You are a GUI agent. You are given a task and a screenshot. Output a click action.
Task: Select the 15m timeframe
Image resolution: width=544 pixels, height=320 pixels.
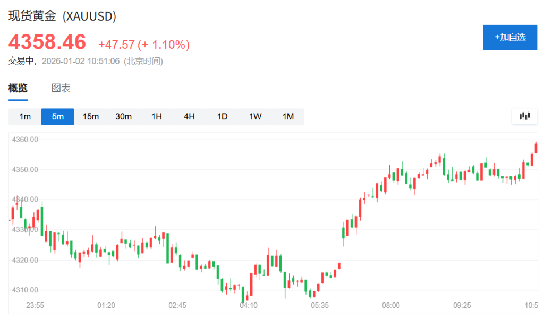pyautogui.click(x=90, y=116)
